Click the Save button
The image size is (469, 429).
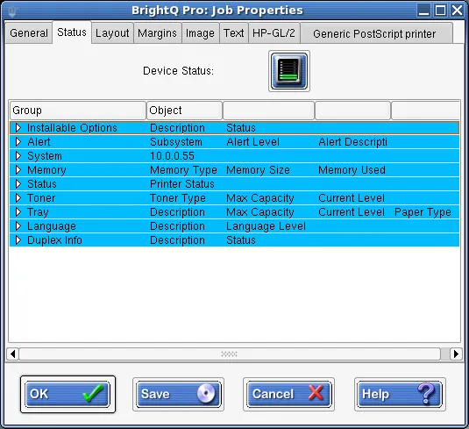[178, 394]
